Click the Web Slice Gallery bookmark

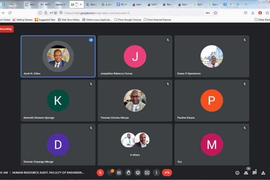coord(68,20)
